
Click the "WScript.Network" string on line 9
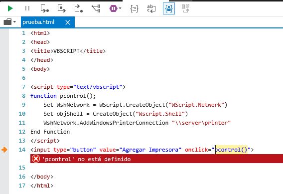pos(196,105)
